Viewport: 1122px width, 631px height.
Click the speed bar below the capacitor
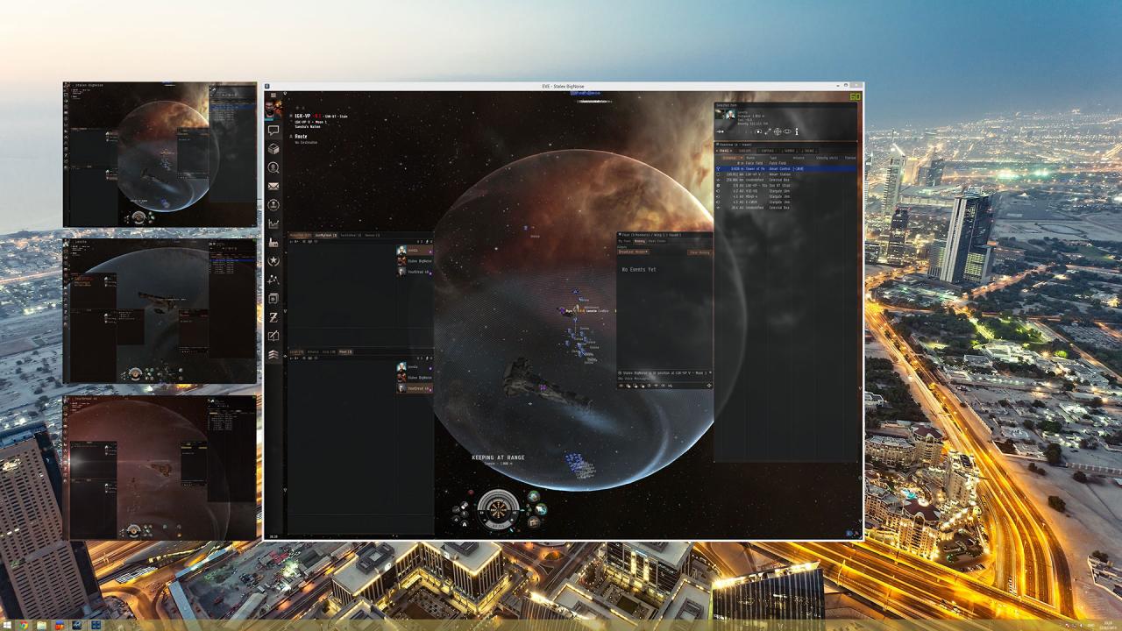tap(498, 525)
